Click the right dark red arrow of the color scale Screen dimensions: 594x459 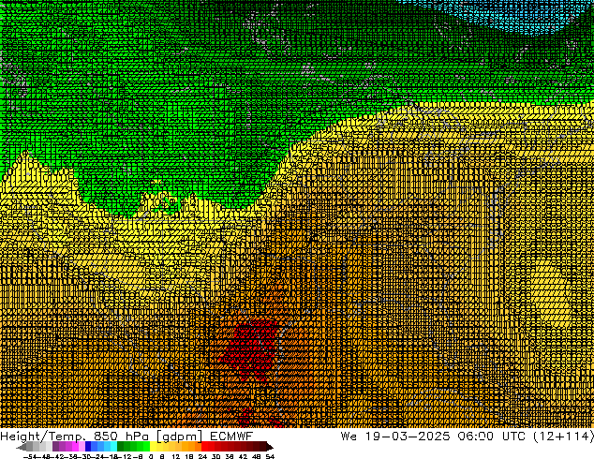tap(270, 447)
